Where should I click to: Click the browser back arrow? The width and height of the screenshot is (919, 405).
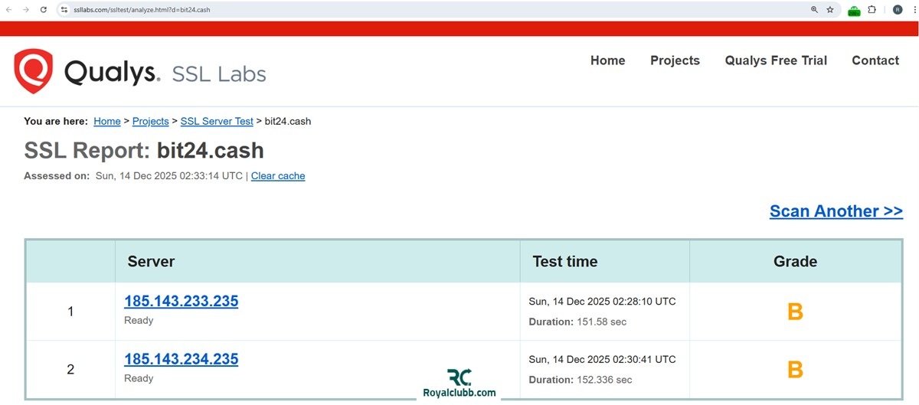pyautogui.click(x=8, y=10)
